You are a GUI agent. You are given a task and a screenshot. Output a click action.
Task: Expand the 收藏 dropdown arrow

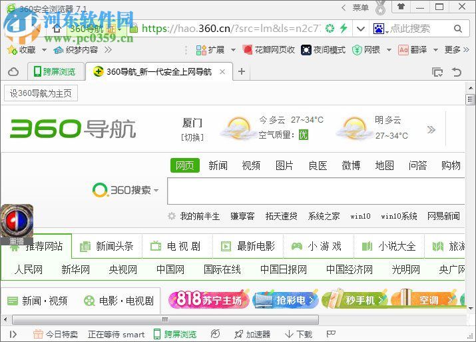(44, 49)
